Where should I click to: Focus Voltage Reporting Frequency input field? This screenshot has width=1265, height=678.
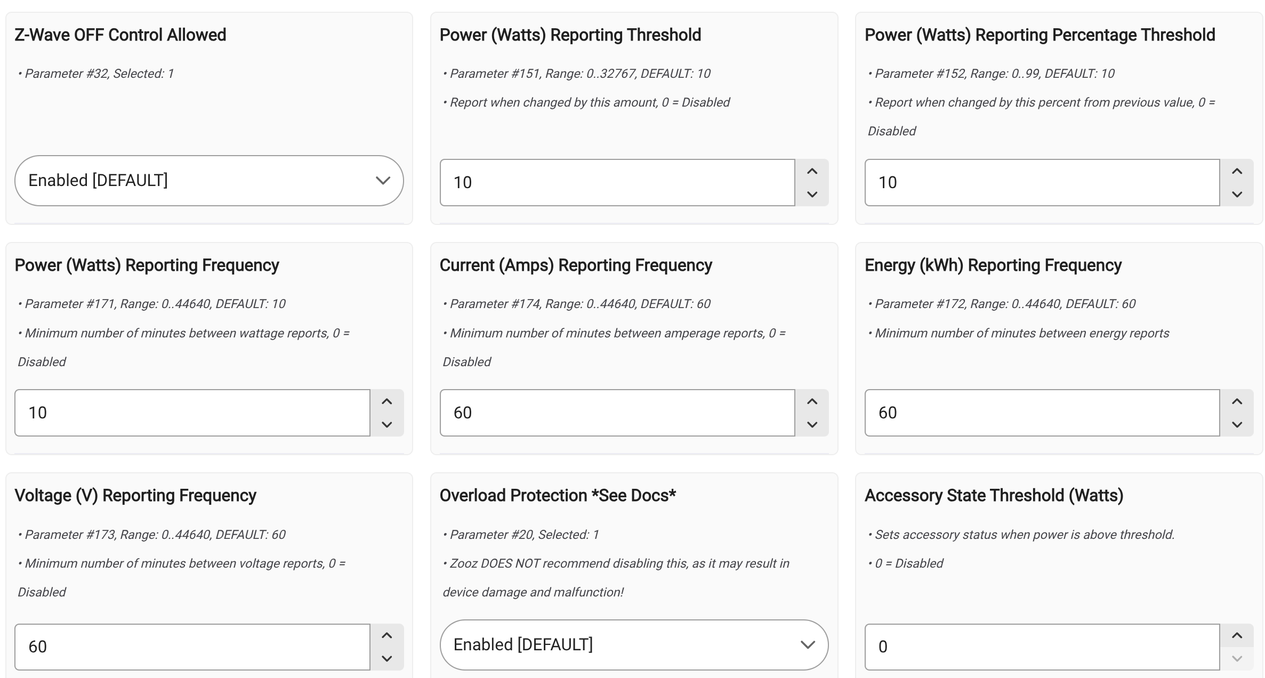[192, 647]
